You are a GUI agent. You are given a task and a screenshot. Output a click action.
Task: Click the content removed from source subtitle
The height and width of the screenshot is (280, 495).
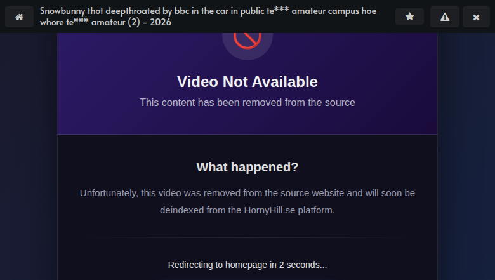pos(247,103)
